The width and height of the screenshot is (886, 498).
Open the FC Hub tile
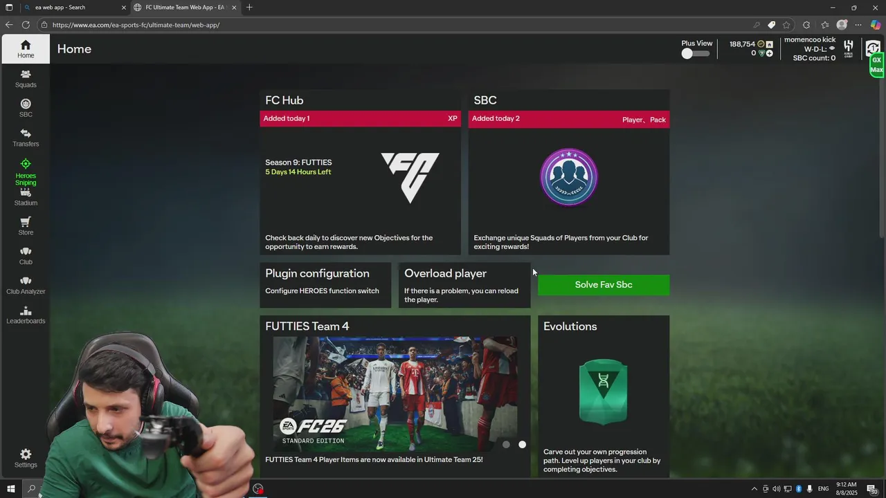click(x=360, y=172)
